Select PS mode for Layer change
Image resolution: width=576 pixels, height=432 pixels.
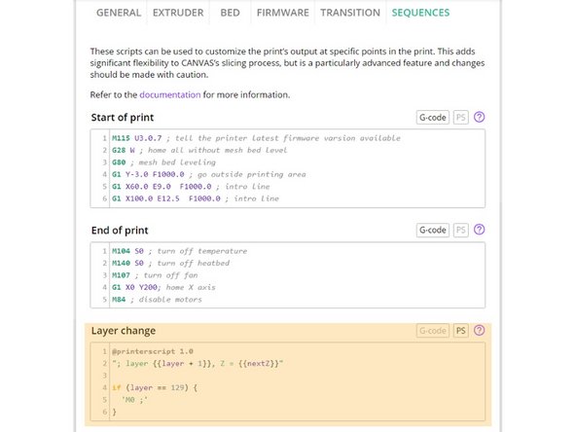pos(460,331)
